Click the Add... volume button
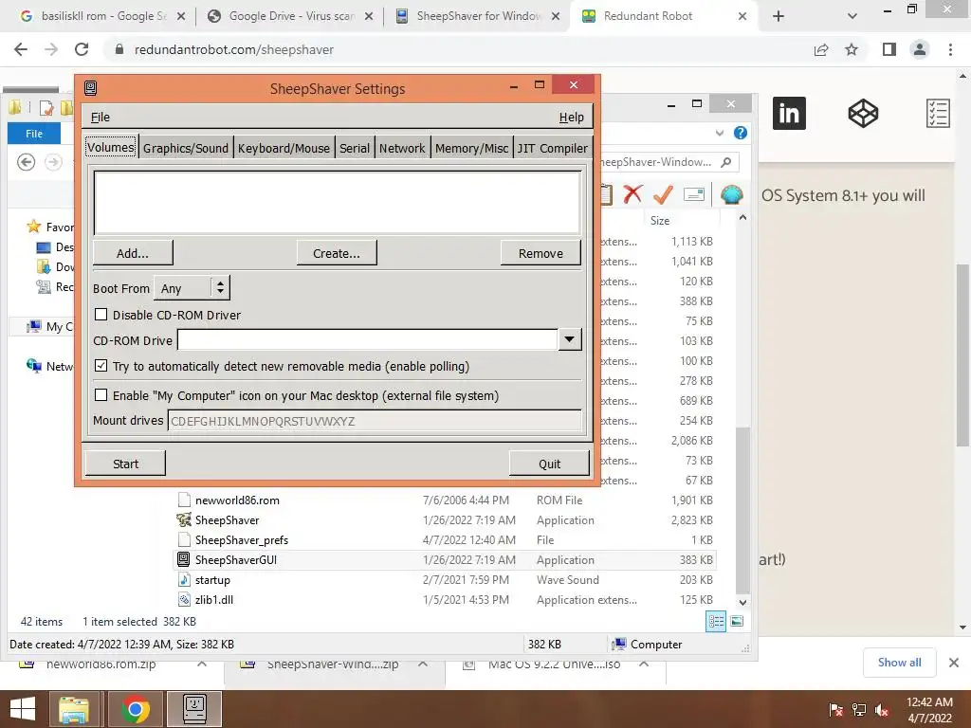Viewport: 971px width, 728px height. (x=133, y=253)
